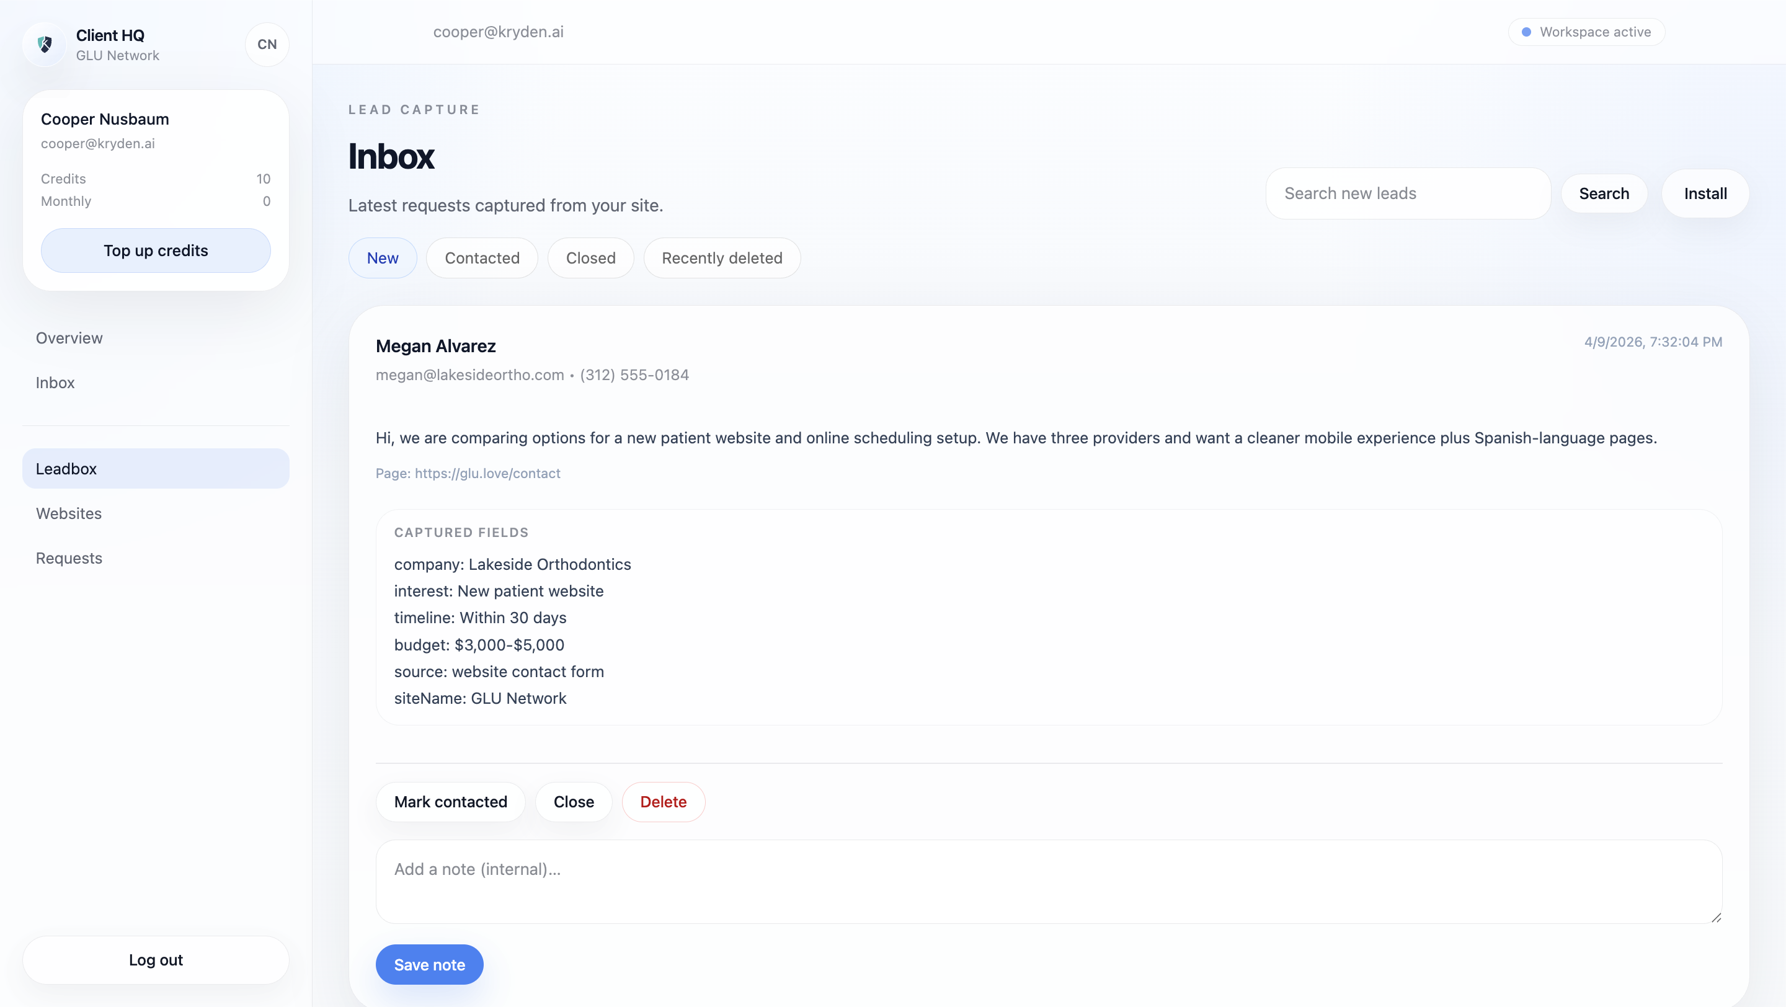Save the internal note

[x=429, y=965]
